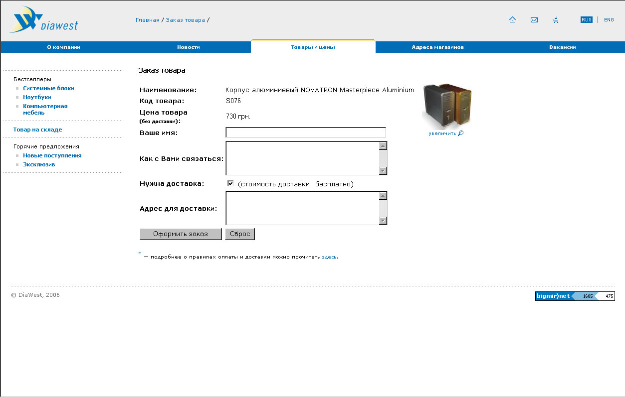Switch language to RUS
The height and width of the screenshot is (397, 625).
587,20
